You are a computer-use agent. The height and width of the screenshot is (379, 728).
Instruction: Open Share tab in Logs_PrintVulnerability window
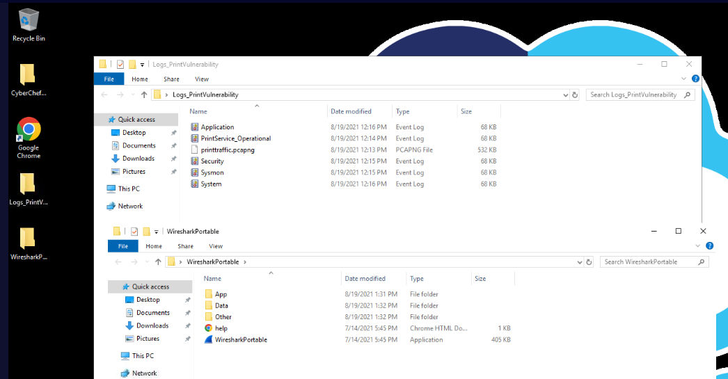[171, 79]
